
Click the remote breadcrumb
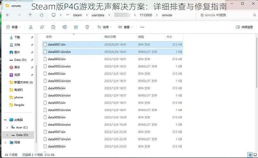click(x=167, y=15)
